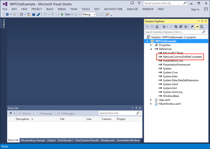Click the Pending Changes Filter clock icon
Viewport: 210px width, 149px height.
164,26
